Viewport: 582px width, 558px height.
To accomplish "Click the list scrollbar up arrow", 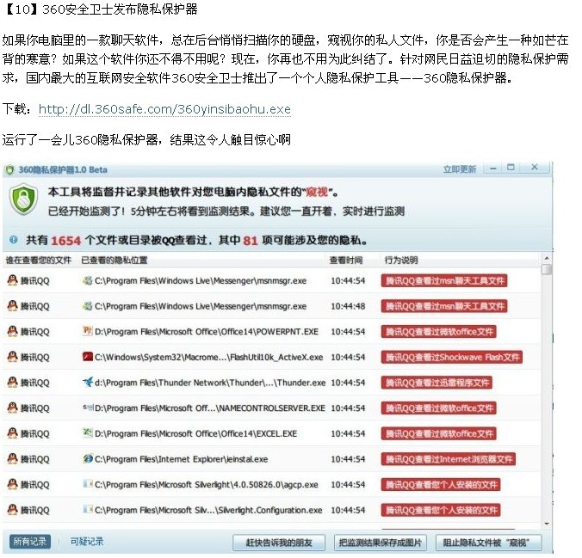I will click(x=547, y=258).
